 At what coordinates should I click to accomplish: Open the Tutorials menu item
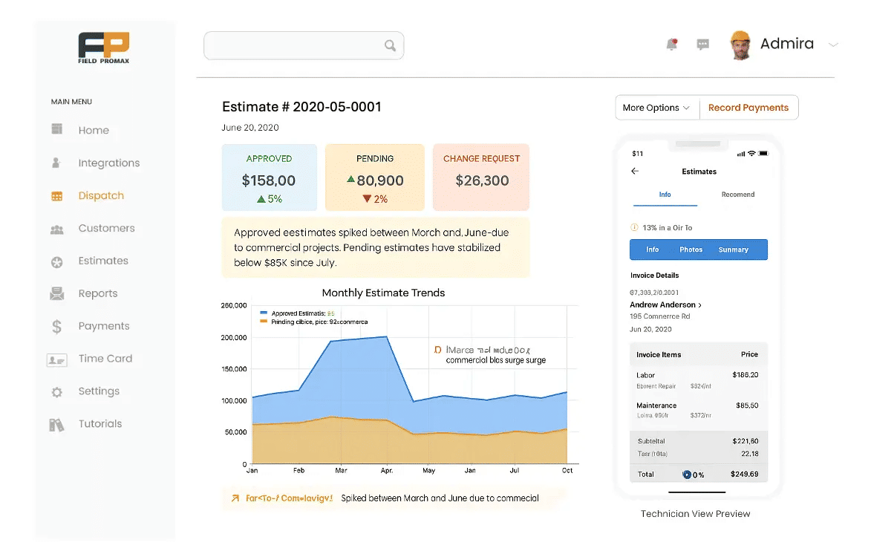coord(100,424)
